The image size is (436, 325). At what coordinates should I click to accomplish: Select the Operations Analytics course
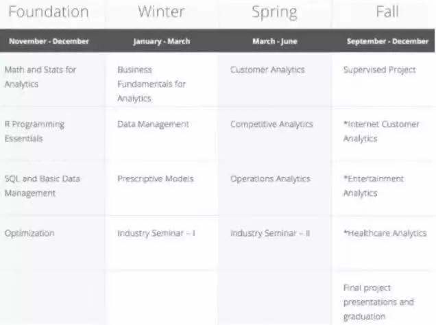click(270, 179)
